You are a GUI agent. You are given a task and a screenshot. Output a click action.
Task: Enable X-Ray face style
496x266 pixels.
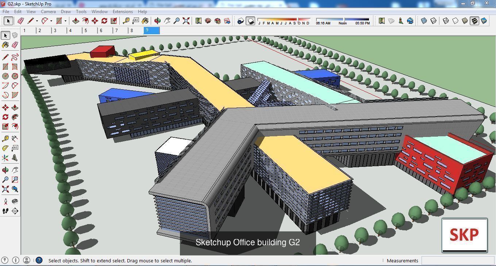click(x=424, y=21)
